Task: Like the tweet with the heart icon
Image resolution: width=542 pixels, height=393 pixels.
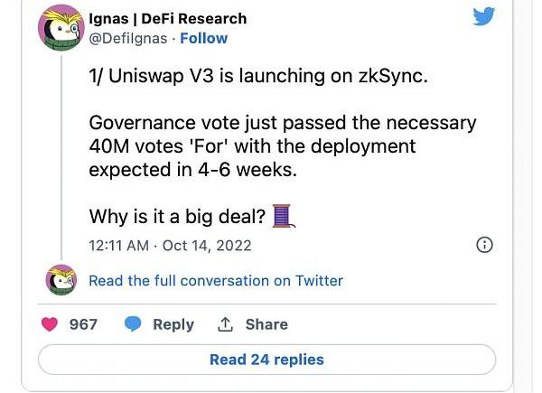Action: (51, 324)
